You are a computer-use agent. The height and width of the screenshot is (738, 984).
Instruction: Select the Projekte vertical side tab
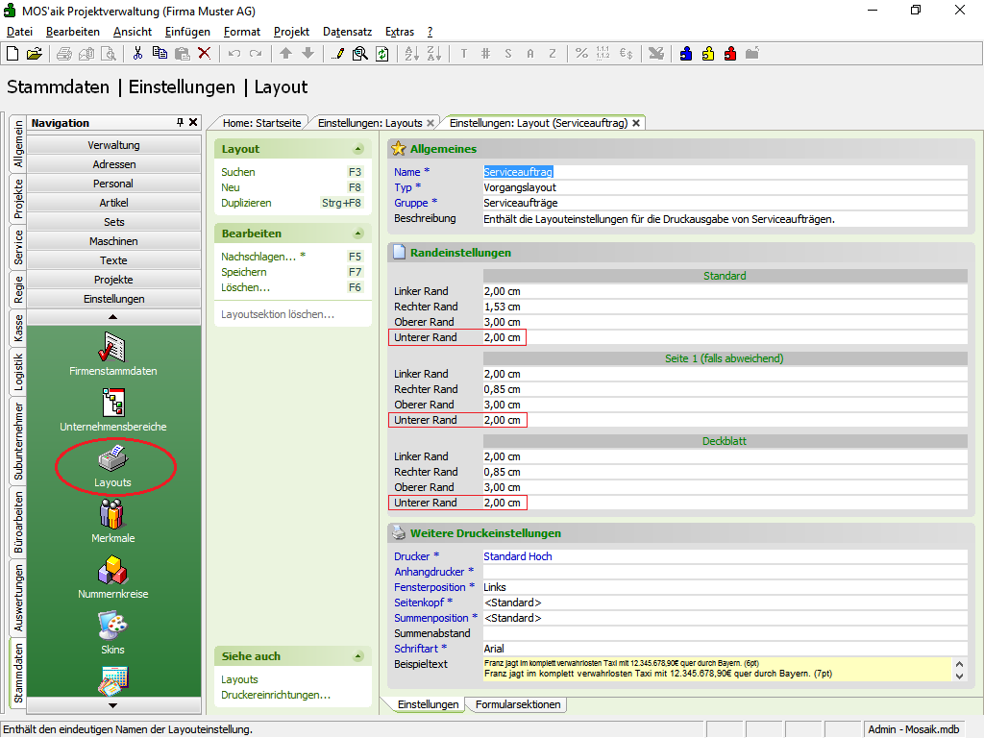coord(18,198)
